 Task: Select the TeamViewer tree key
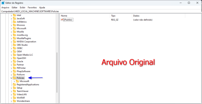coord(23,91)
